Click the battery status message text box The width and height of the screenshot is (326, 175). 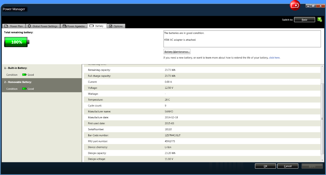[242, 39]
